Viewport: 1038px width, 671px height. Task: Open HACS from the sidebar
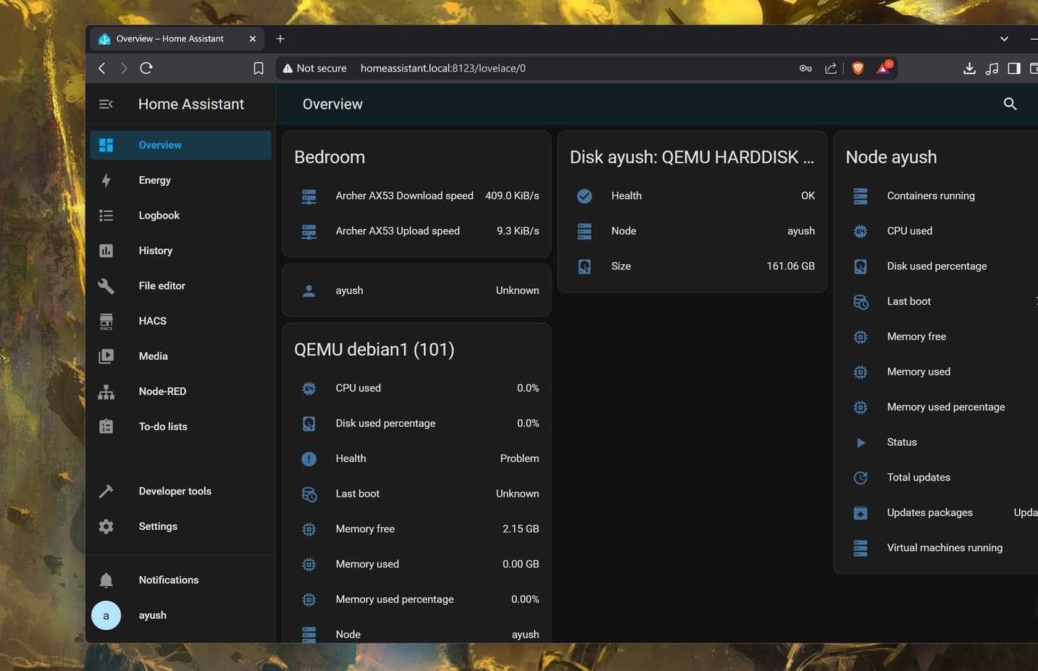pos(106,321)
